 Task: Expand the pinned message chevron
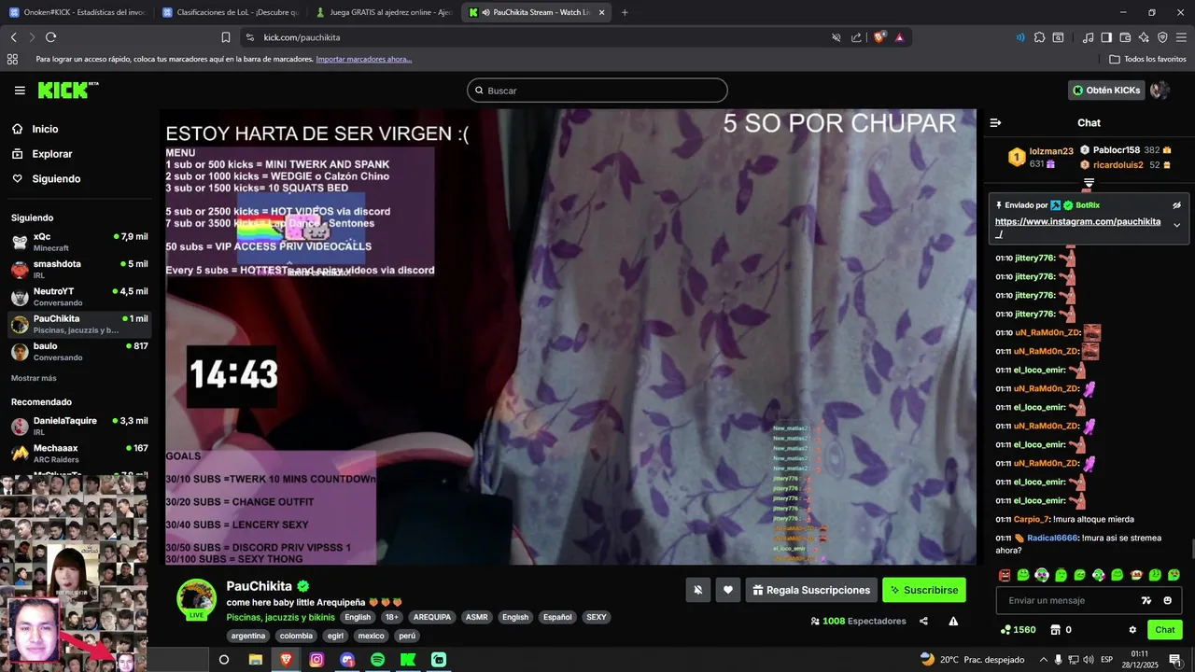(1176, 225)
